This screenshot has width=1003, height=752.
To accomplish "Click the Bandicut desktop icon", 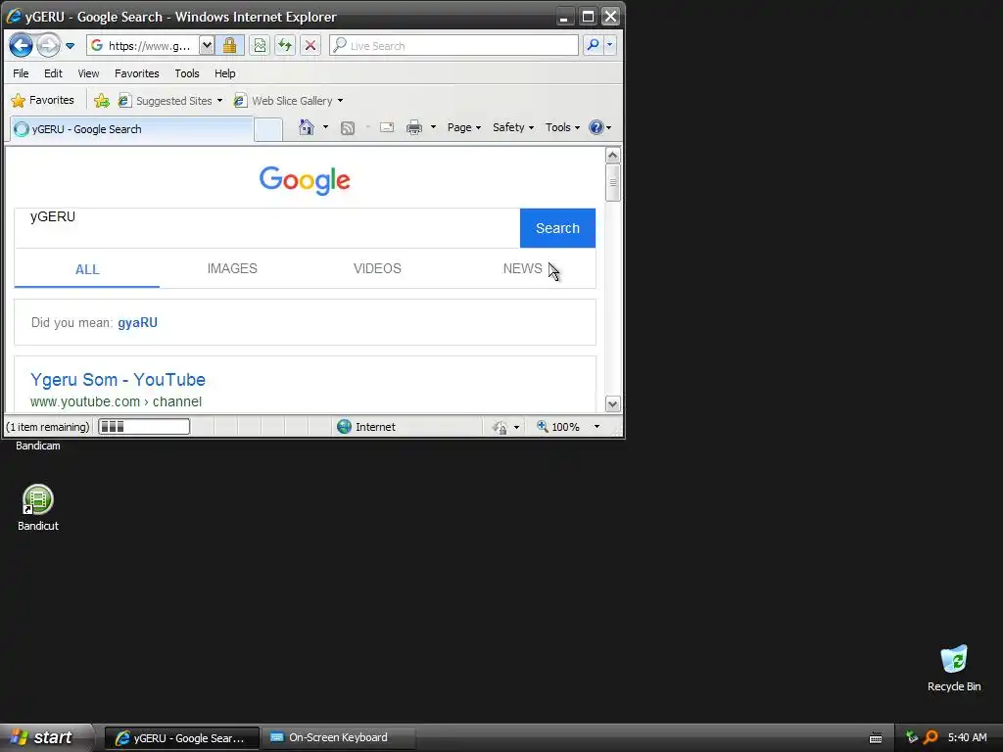I will point(38,508).
